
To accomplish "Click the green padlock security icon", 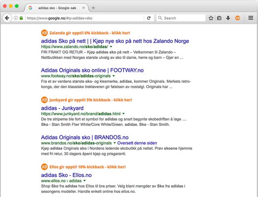I will 21,18.
